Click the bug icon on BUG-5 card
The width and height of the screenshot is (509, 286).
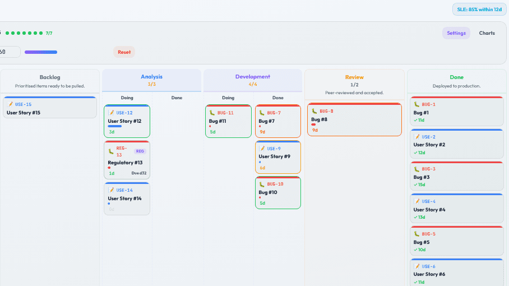click(417, 234)
